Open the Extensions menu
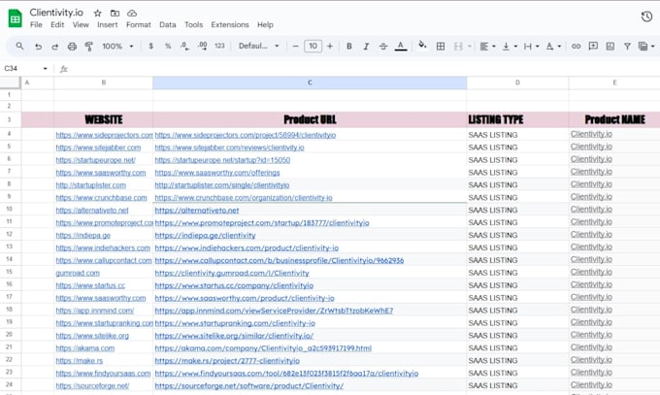The width and height of the screenshot is (660, 395). tap(230, 25)
